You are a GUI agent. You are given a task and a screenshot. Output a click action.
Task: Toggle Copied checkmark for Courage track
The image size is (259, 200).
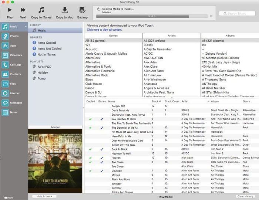90,171
